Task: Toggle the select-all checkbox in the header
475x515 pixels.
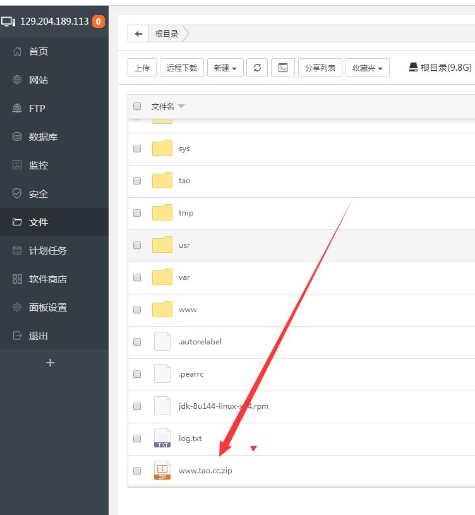Action: coord(137,106)
